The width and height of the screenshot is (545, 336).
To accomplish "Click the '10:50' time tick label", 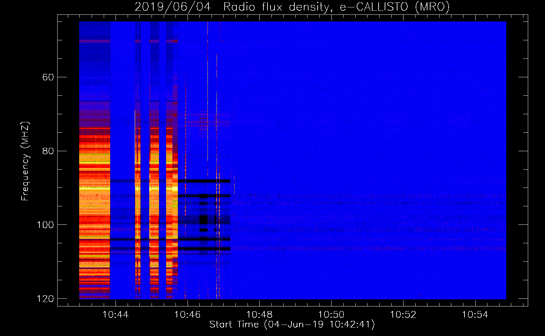I will coord(331,315).
